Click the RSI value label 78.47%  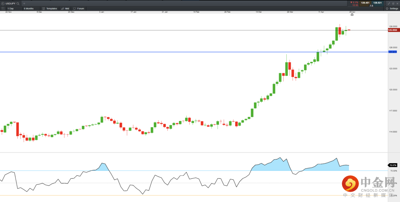click(393, 165)
